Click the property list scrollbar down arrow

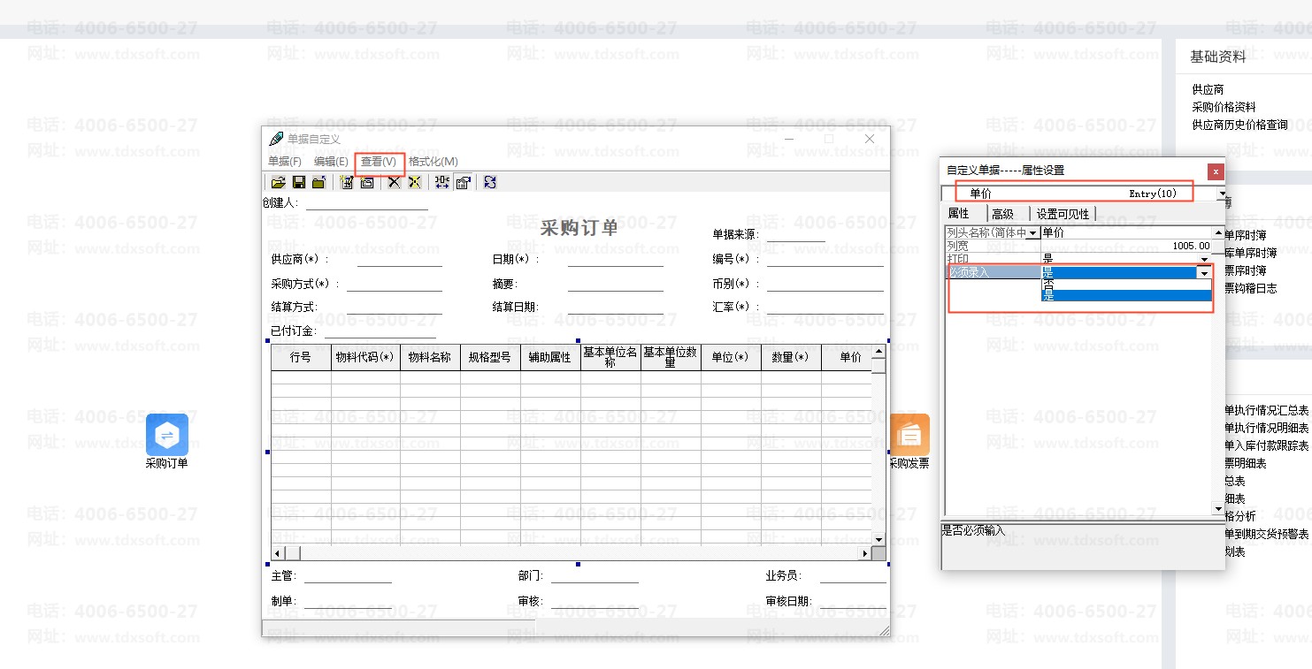click(1218, 509)
